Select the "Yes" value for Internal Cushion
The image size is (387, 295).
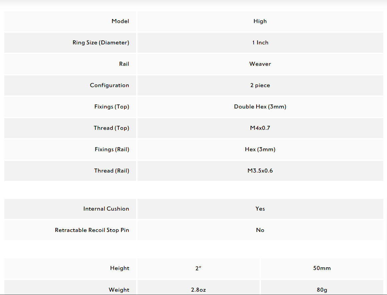click(x=260, y=209)
